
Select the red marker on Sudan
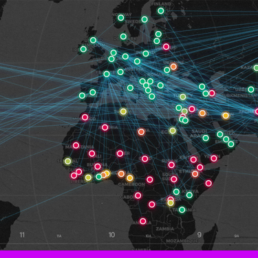tap(171, 164)
